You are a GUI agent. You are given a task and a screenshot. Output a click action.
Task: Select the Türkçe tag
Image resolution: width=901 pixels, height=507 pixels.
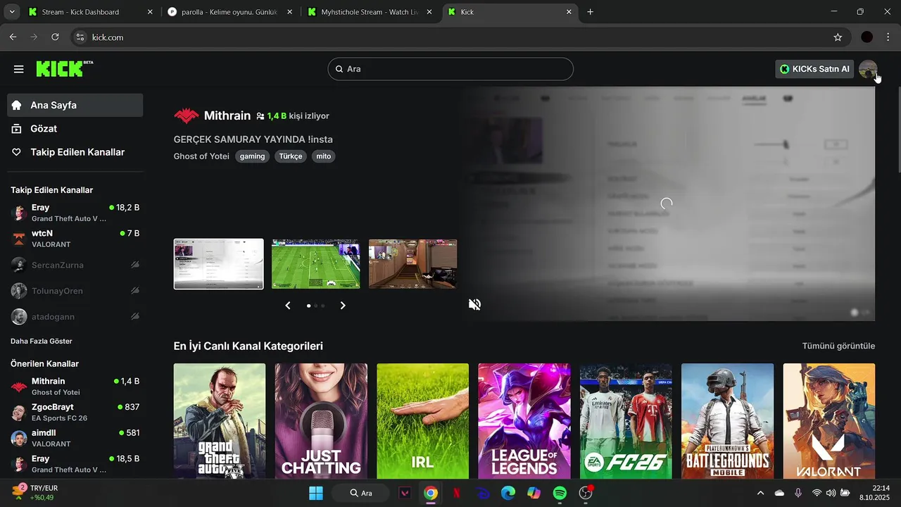click(x=291, y=156)
